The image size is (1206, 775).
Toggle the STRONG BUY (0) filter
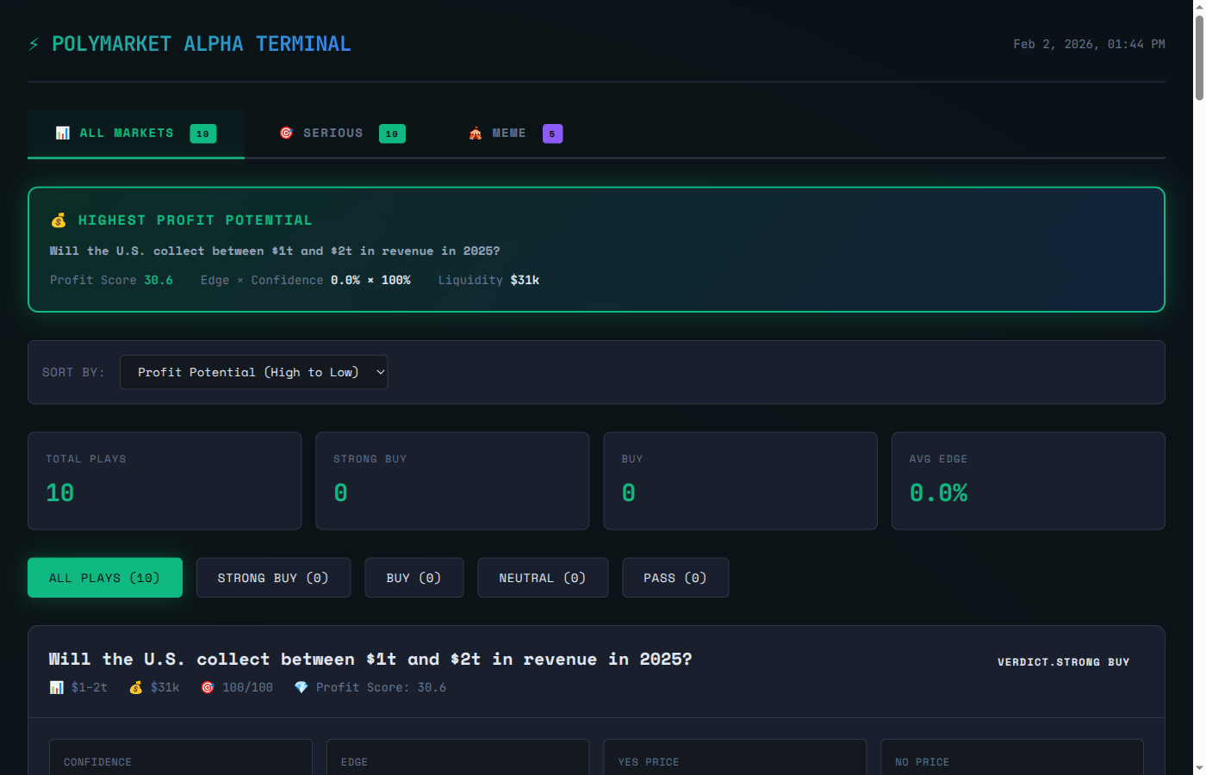click(x=273, y=577)
